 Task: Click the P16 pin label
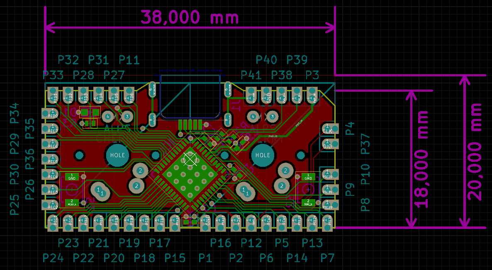coord(221,243)
